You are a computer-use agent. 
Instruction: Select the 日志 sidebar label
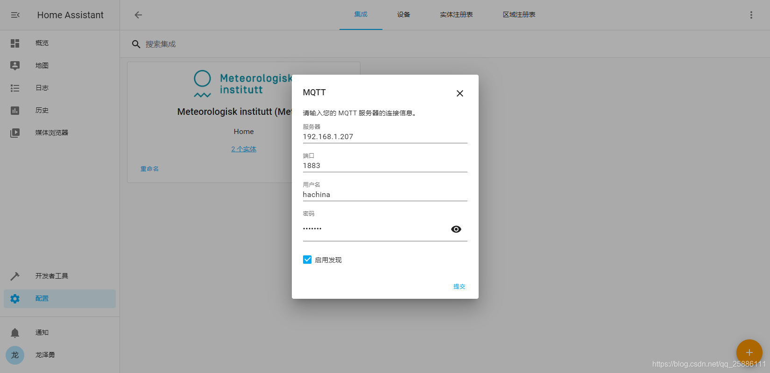click(42, 88)
